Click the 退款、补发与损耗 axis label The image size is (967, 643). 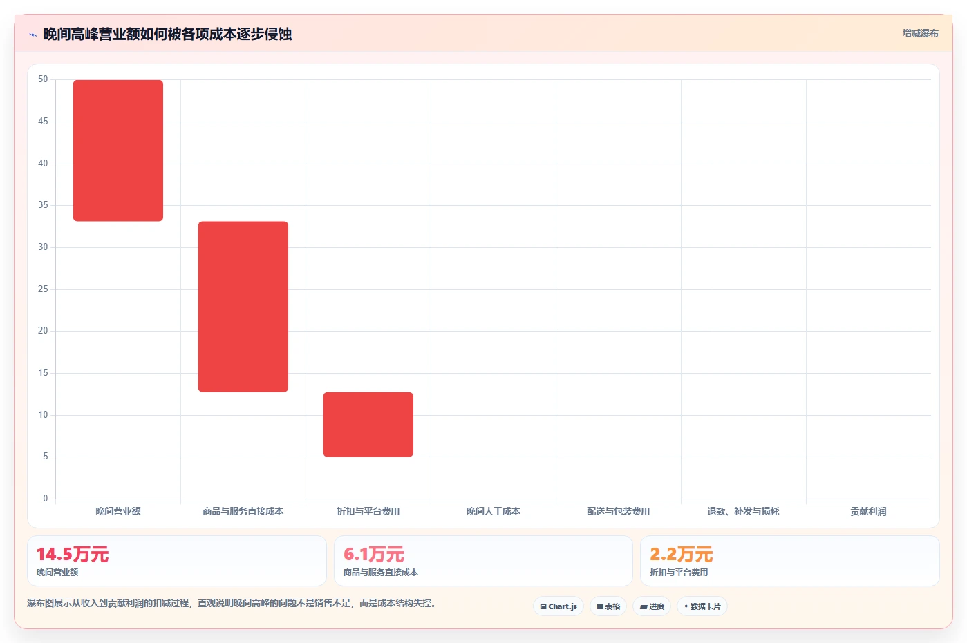click(743, 511)
